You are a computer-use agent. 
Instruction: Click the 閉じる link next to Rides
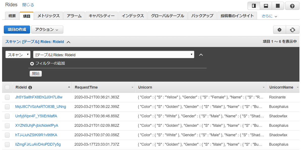(x=28, y=5)
